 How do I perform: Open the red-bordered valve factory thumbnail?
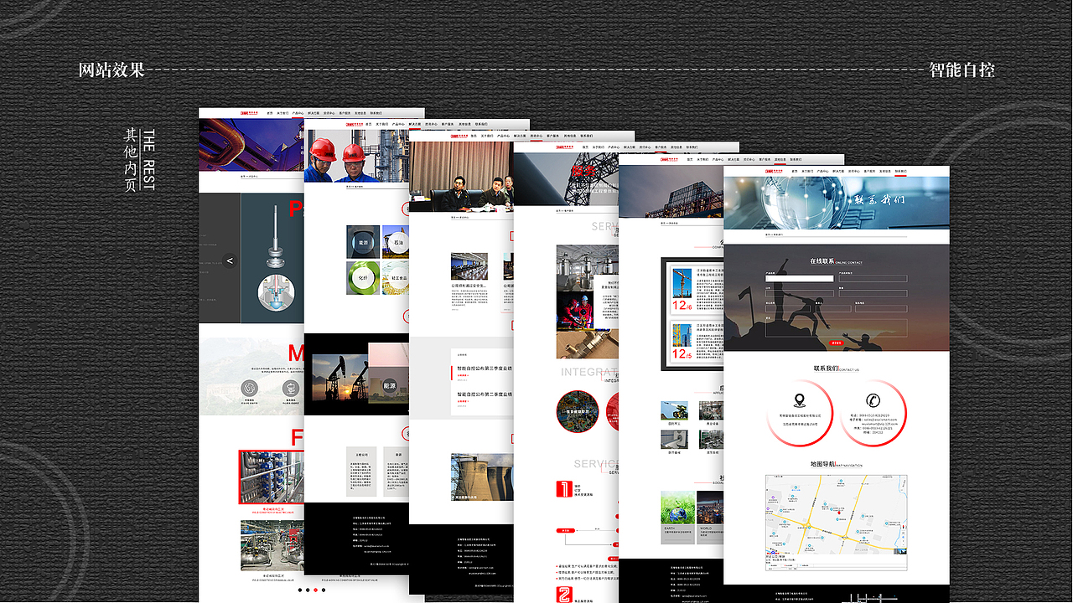[x=271, y=476]
